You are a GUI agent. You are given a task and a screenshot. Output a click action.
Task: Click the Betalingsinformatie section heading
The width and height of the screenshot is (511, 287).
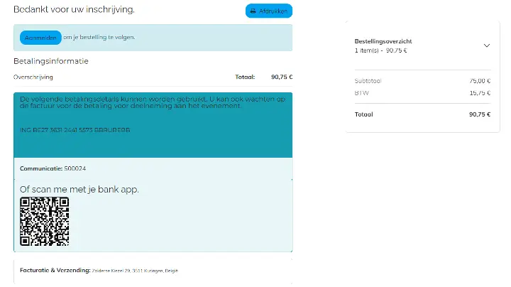coord(51,61)
